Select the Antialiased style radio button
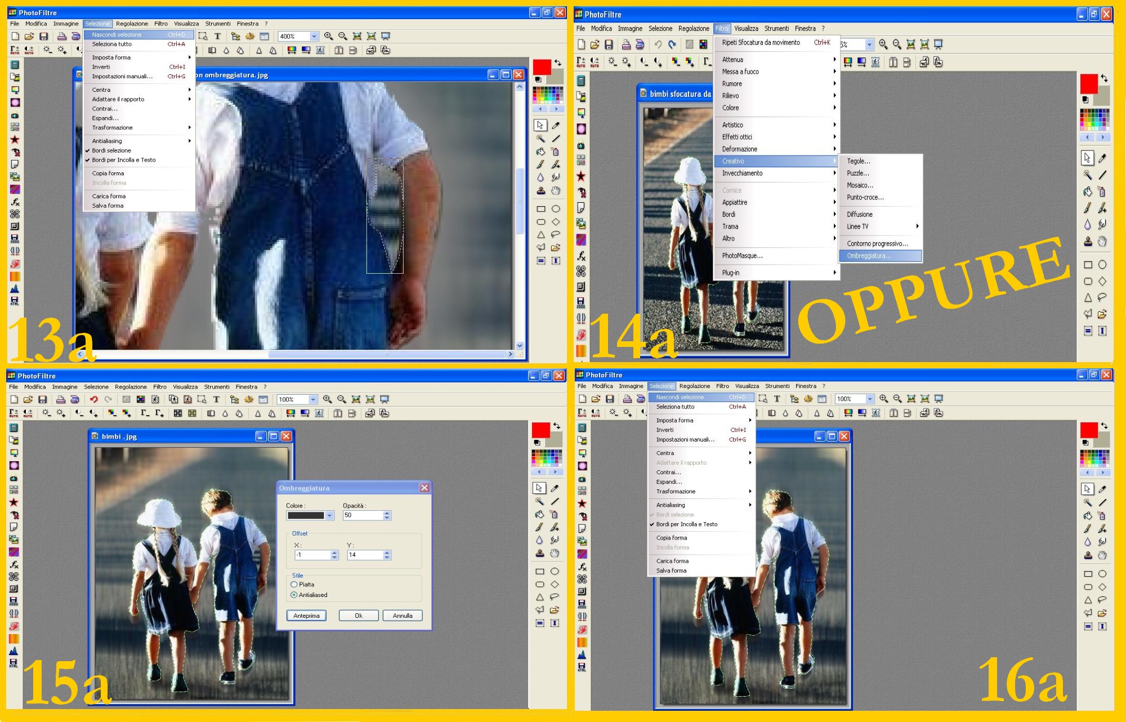1126x722 pixels. pos(294,595)
